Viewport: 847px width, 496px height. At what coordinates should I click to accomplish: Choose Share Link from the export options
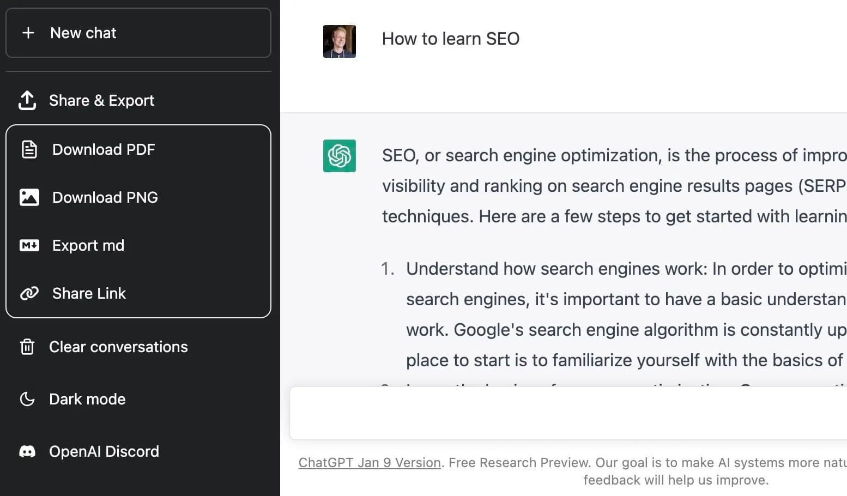[x=89, y=293]
